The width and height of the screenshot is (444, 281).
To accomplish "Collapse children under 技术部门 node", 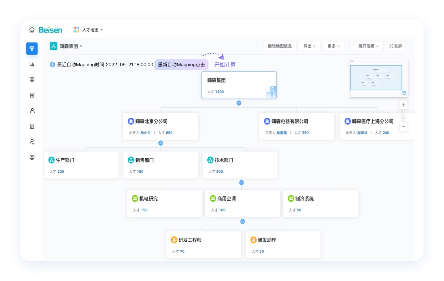I will click(241, 183).
